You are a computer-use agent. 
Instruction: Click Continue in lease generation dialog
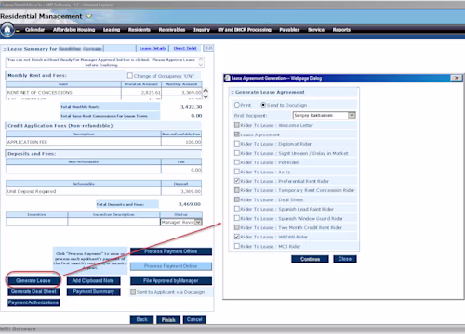point(310,259)
